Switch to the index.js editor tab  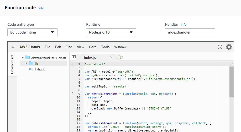tap(90, 58)
